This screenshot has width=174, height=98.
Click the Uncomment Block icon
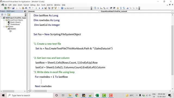124,8
